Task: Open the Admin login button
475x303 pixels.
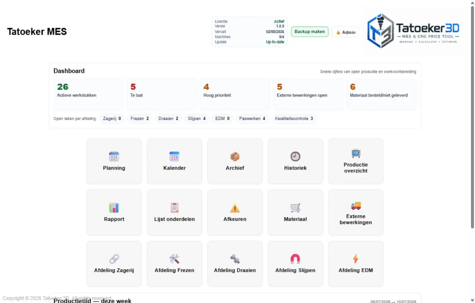Action: 345,32
